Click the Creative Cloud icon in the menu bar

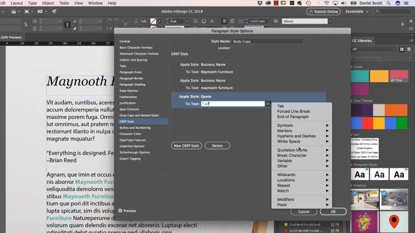pyautogui.click(x=268, y=3)
